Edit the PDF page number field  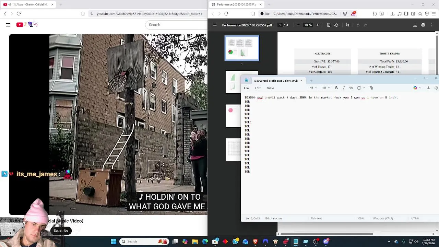(280, 25)
